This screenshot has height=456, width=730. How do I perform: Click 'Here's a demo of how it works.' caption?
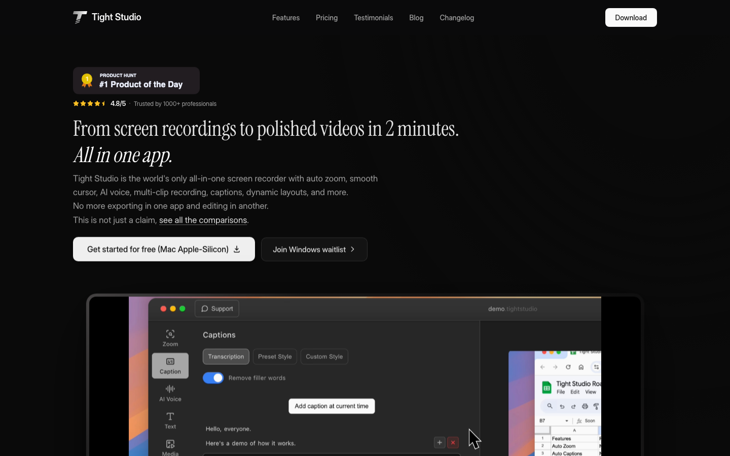click(251, 443)
